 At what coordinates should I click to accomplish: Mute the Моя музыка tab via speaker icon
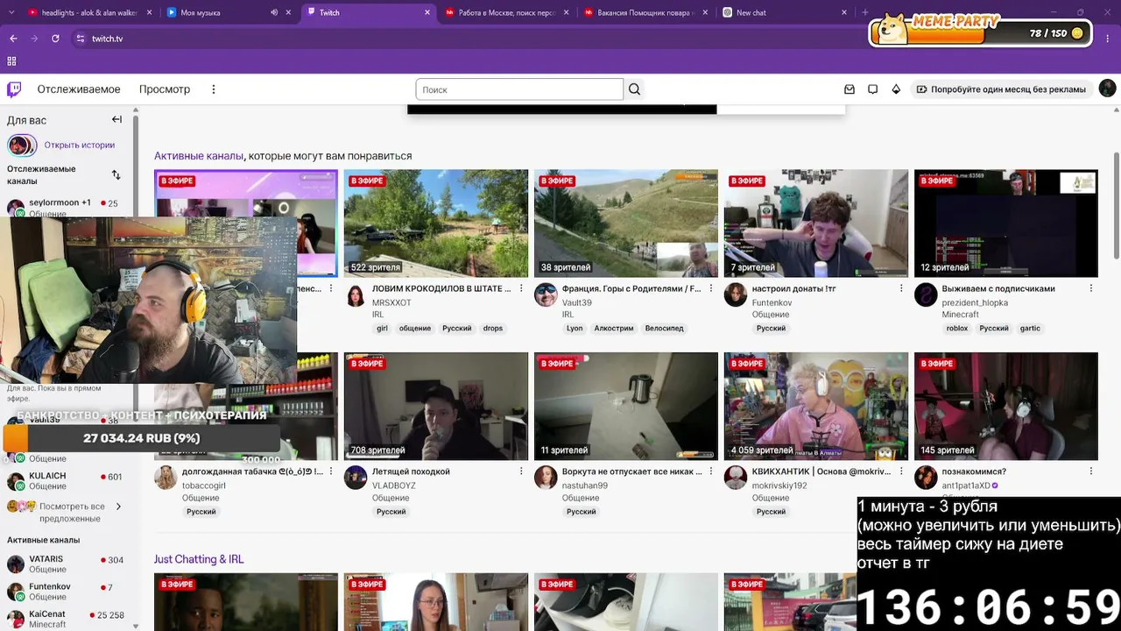point(274,12)
